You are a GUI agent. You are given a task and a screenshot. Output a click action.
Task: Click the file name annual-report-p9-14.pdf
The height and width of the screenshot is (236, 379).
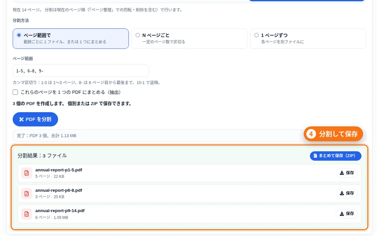click(60, 211)
